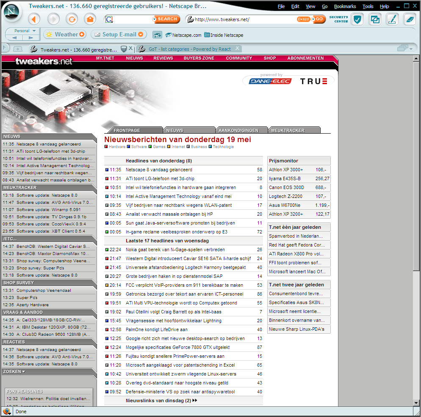
Task: Go to the Home page icon
Action: [90, 19]
